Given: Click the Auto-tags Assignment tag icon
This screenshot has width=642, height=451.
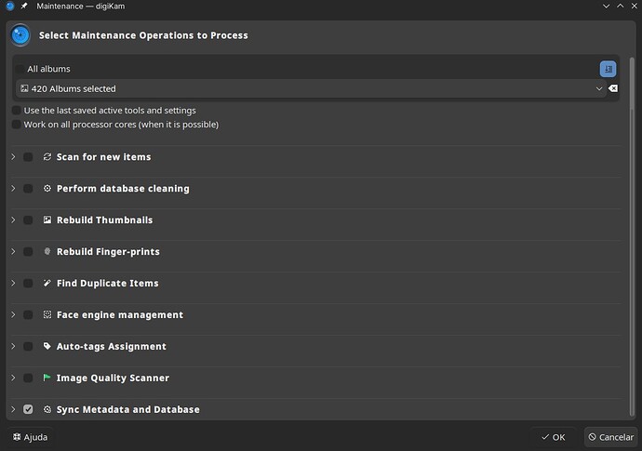Looking at the screenshot, I should (47, 346).
